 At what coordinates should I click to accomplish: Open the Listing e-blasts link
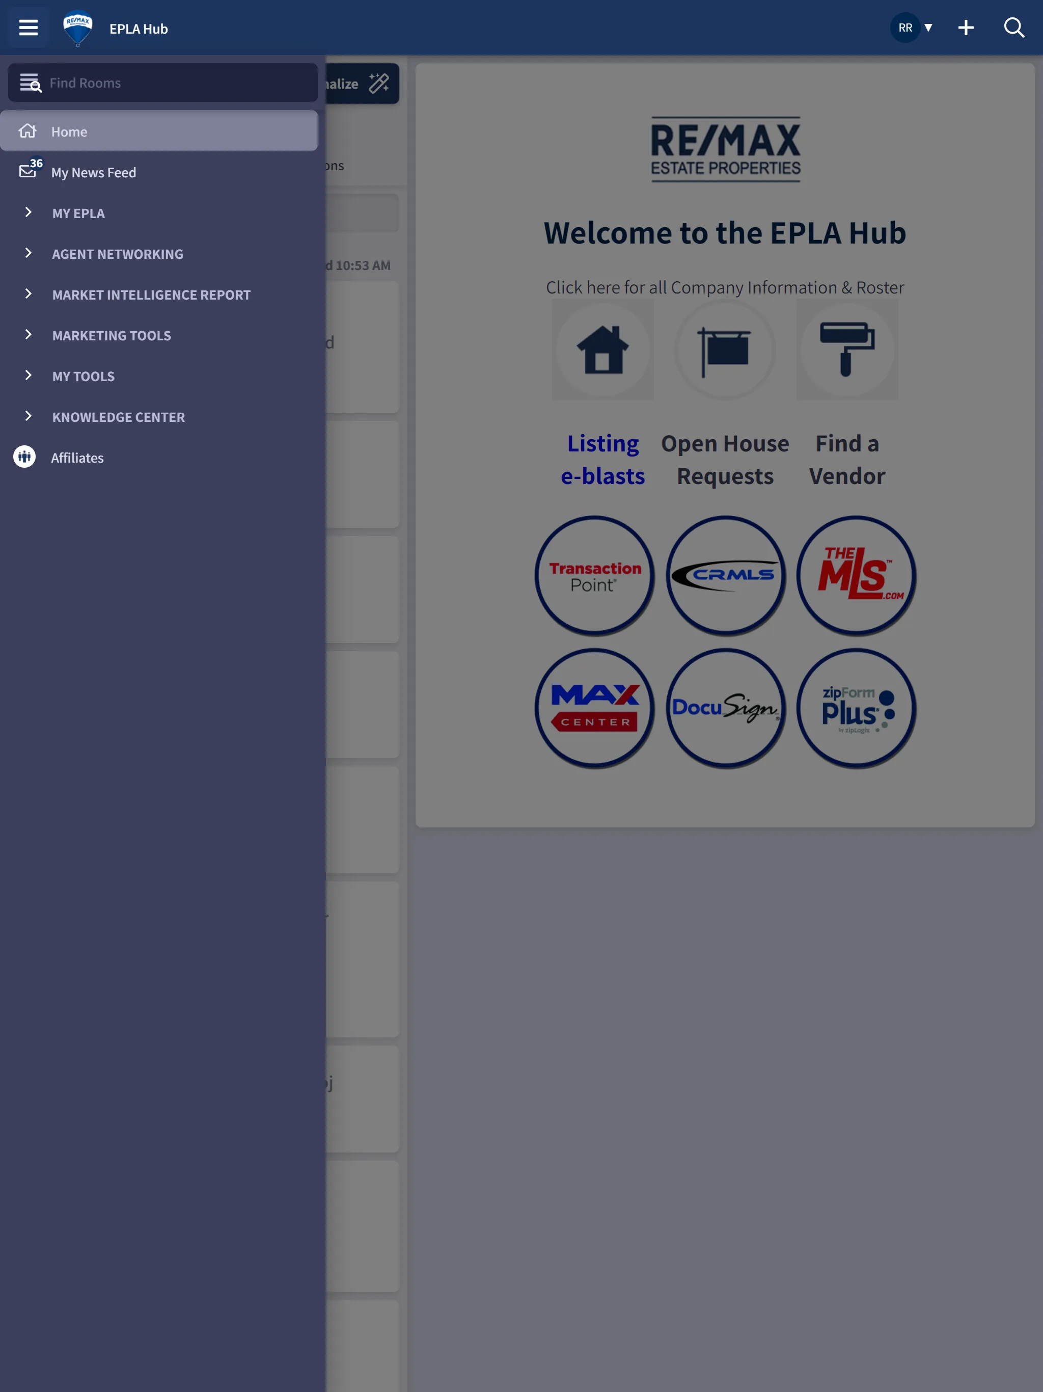coord(602,460)
